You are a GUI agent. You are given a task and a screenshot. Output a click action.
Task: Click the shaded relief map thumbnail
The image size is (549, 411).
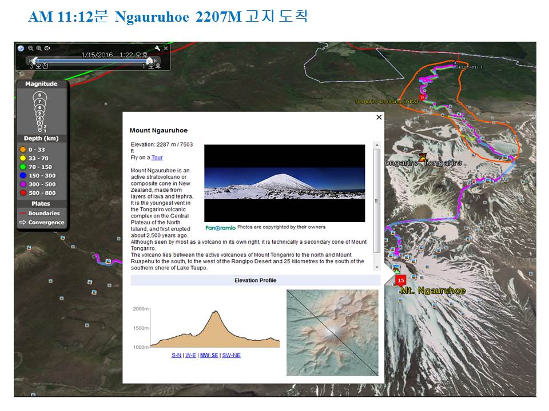tap(332, 333)
